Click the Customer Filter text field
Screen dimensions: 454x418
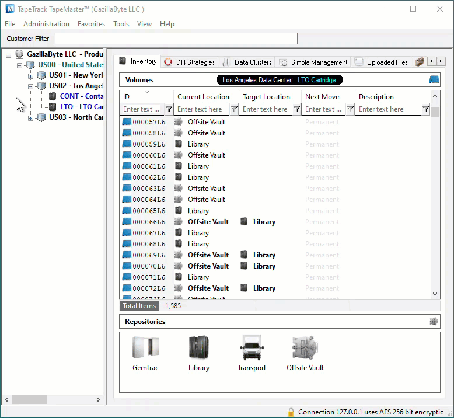click(176, 39)
